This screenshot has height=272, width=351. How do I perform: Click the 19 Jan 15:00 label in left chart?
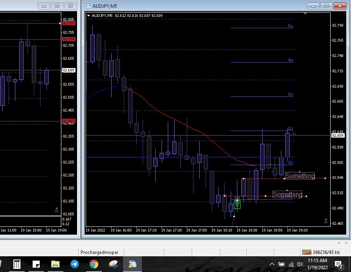point(31,230)
